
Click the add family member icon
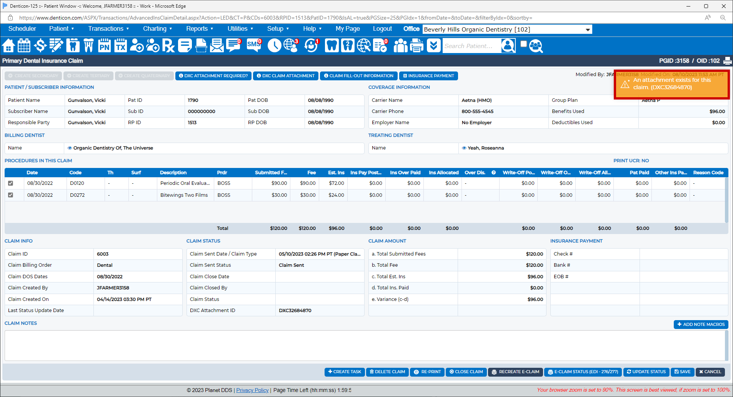[x=153, y=46]
